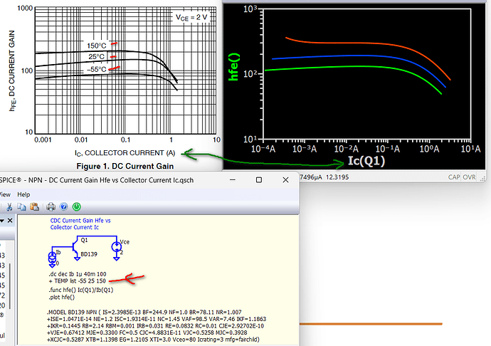The width and height of the screenshot is (491, 346).
Task: Open the Help menu
Action: 23,194
